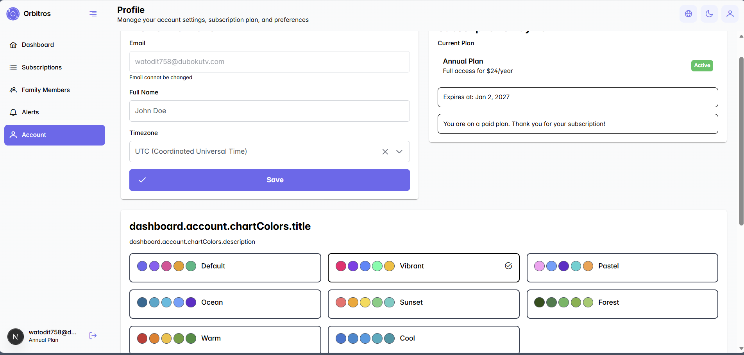
Task: Select the Ocean chart color theme
Action: pyautogui.click(x=225, y=304)
